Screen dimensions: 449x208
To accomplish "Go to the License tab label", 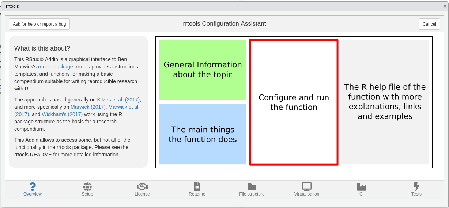I will point(142,194).
